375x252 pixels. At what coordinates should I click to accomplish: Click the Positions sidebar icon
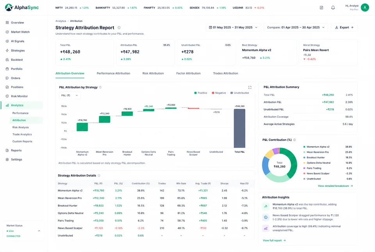point(7,87)
